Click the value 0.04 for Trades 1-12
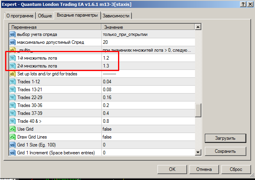This screenshot has width=255, height=180. 107,82
